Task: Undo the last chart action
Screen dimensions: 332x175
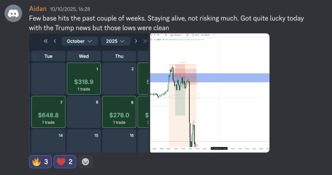Action: (214, 35)
